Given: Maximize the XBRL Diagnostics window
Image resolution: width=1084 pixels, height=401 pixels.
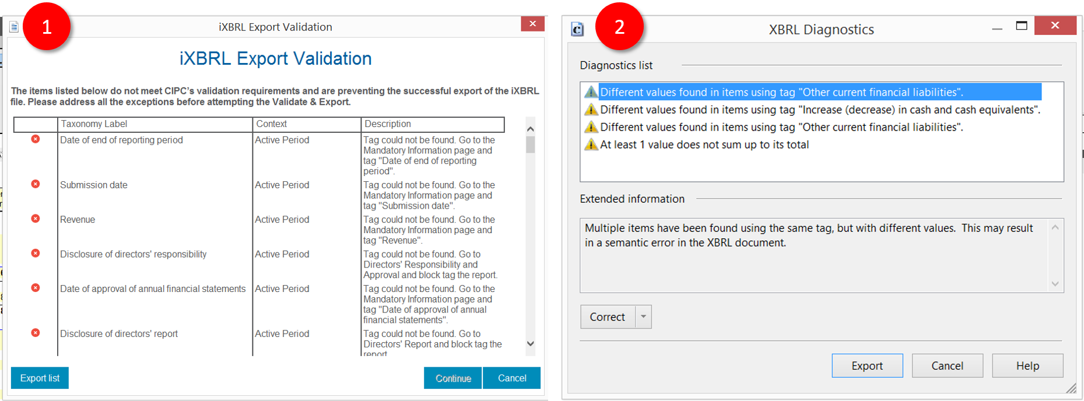Looking at the screenshot, I should coord(1022,26).
